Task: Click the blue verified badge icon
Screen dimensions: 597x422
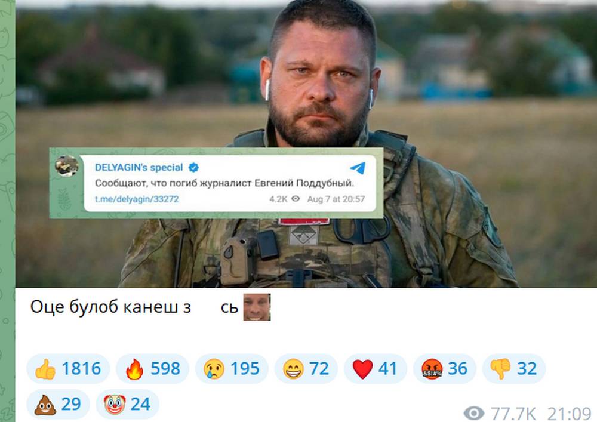Action: (x=194, y=168)
